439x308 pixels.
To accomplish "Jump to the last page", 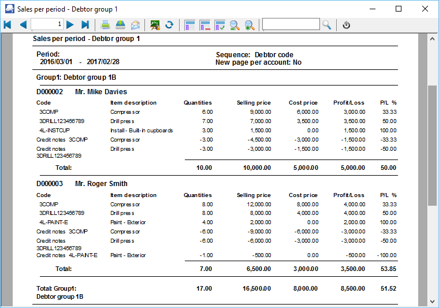I will 85,25.
